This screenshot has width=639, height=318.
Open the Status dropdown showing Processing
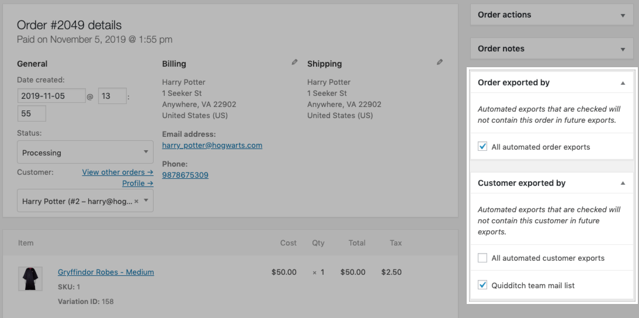coord(85,152)
